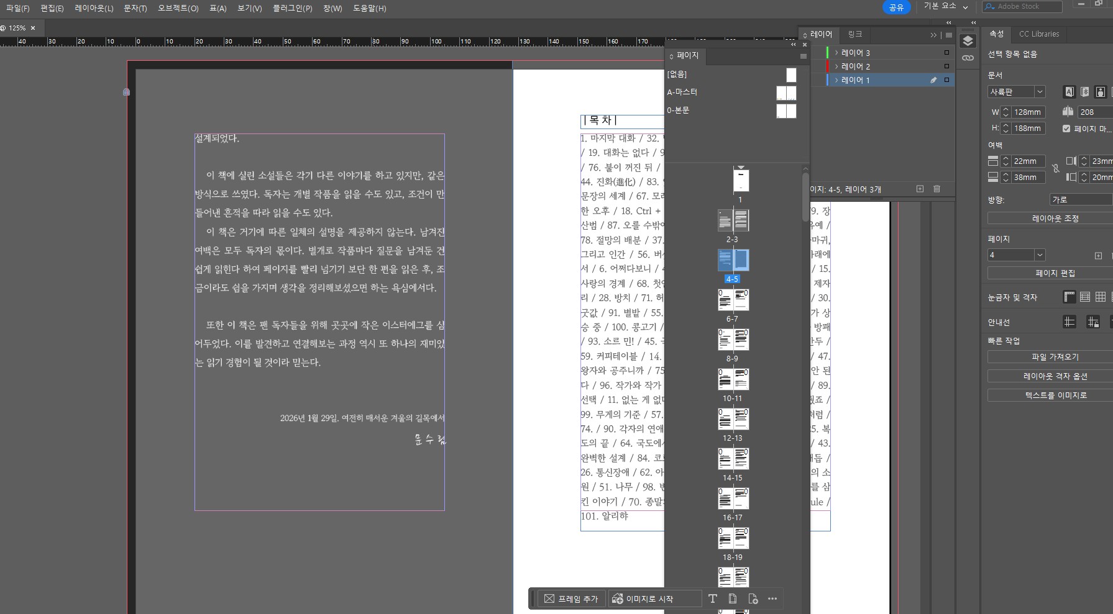Select the Text tool in the bottom toolbar
The width and height of the screenshot is (1113, 614).
point(712,598)
